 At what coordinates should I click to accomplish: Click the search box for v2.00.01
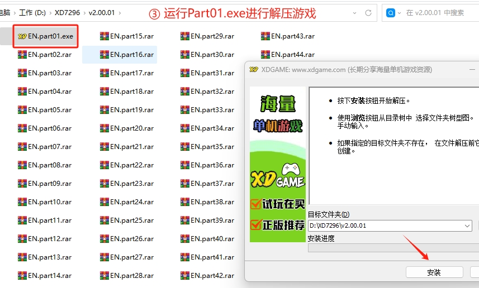point(436,12)
